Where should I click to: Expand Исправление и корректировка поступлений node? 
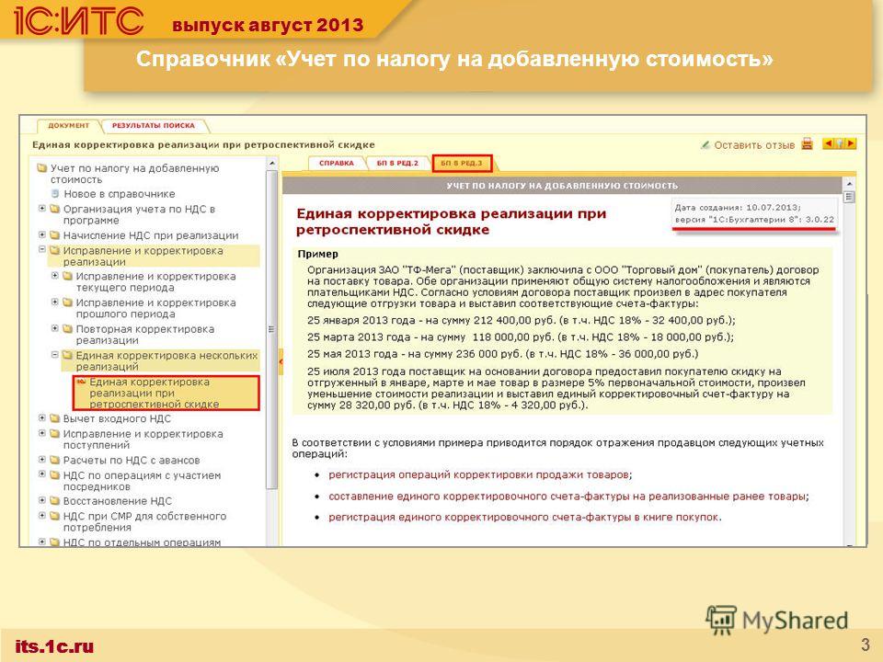coord(41,433)
